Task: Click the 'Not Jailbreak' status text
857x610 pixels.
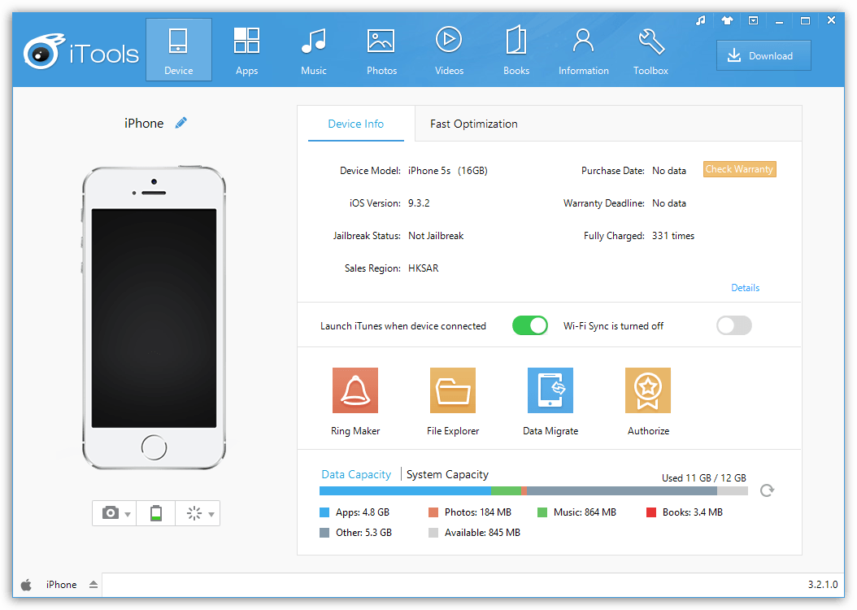Action: [436, 236]
